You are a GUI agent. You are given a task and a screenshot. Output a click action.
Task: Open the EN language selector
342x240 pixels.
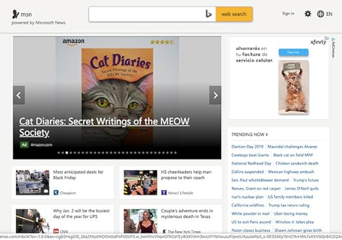pyautogui.click(x=329, y=14)
